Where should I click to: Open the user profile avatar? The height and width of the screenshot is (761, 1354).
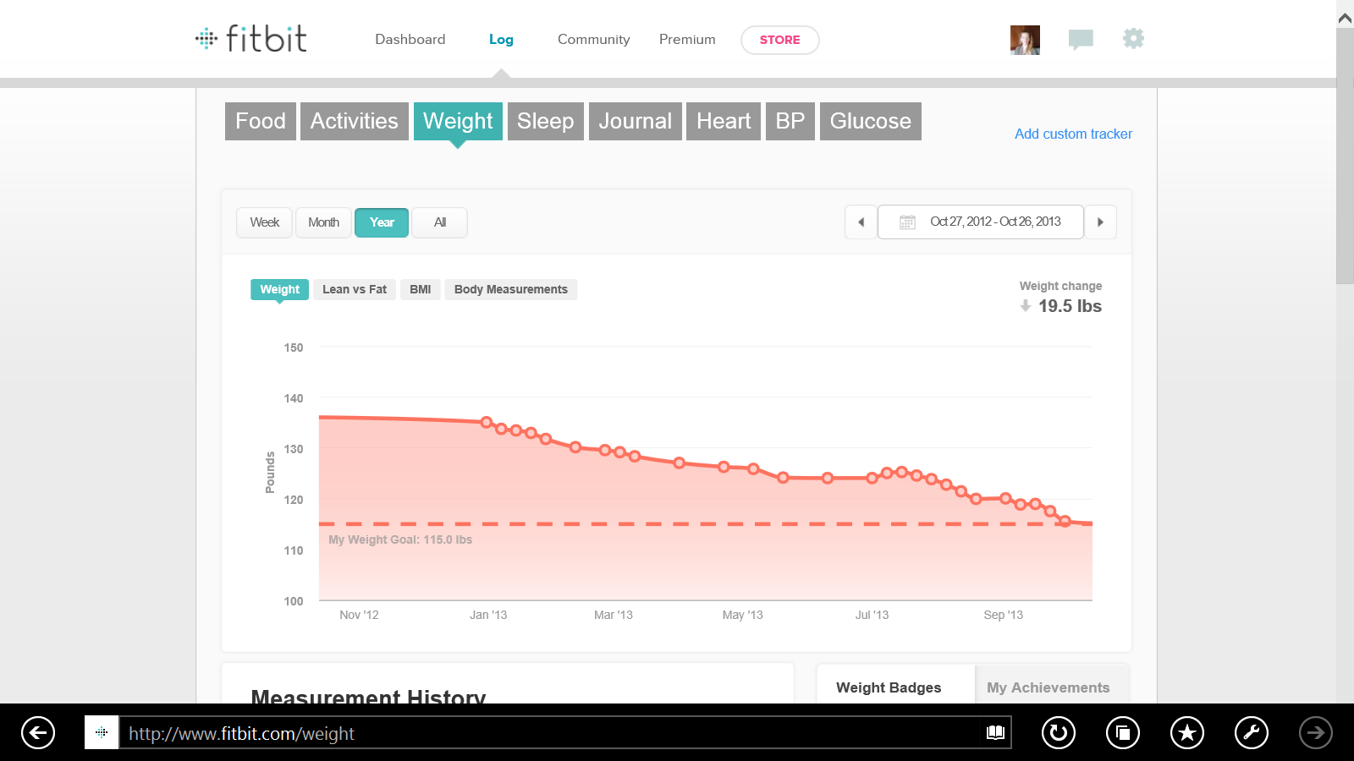coord(1025,40)
